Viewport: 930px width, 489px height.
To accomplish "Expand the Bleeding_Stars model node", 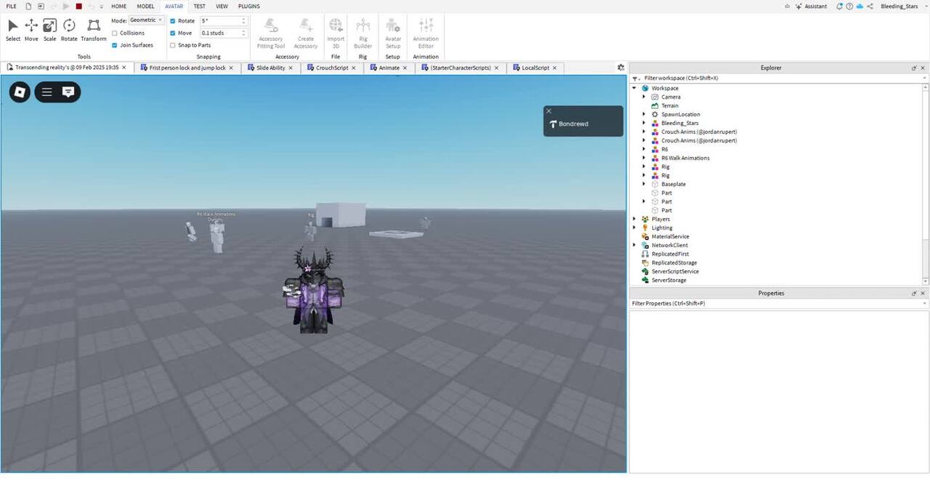I will coord(644,123).
